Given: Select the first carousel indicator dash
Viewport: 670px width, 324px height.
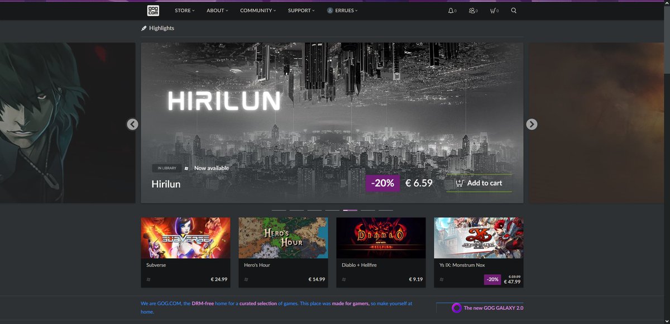Looking at the screenshot, I should (279, 211).
